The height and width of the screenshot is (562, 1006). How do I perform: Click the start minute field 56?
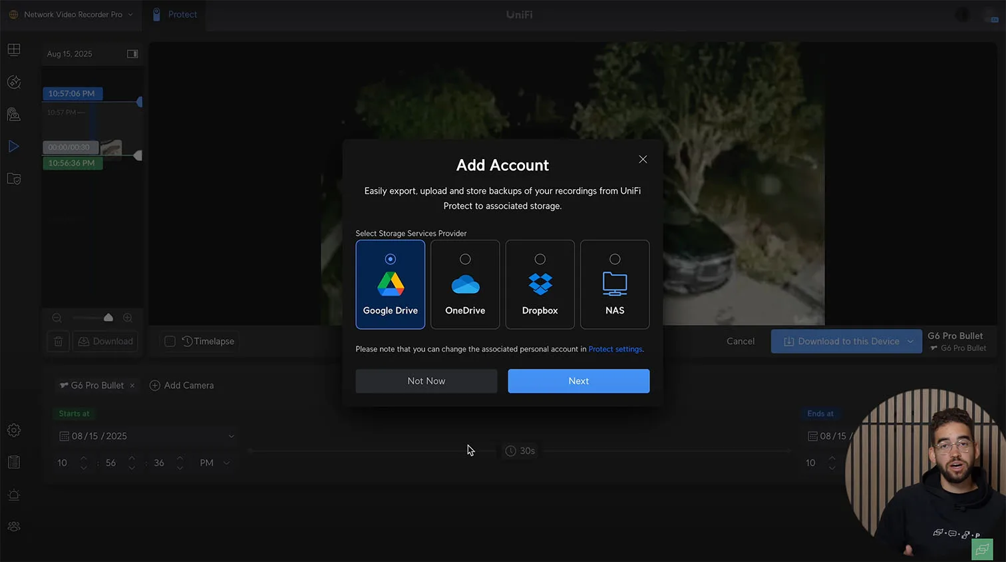(x=110, y=463)
